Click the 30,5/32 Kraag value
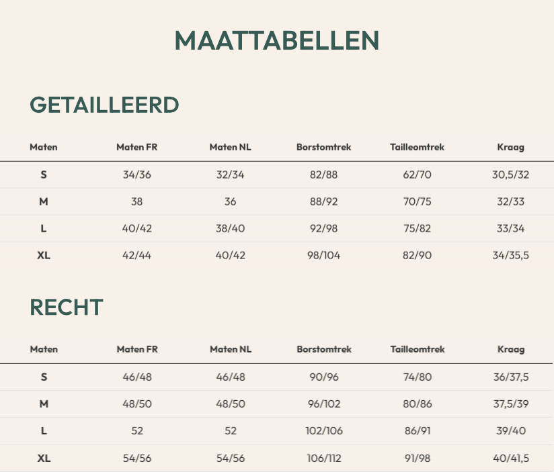Image resolution: width=554 pixels, height=472 pixels. click(510, 175)
